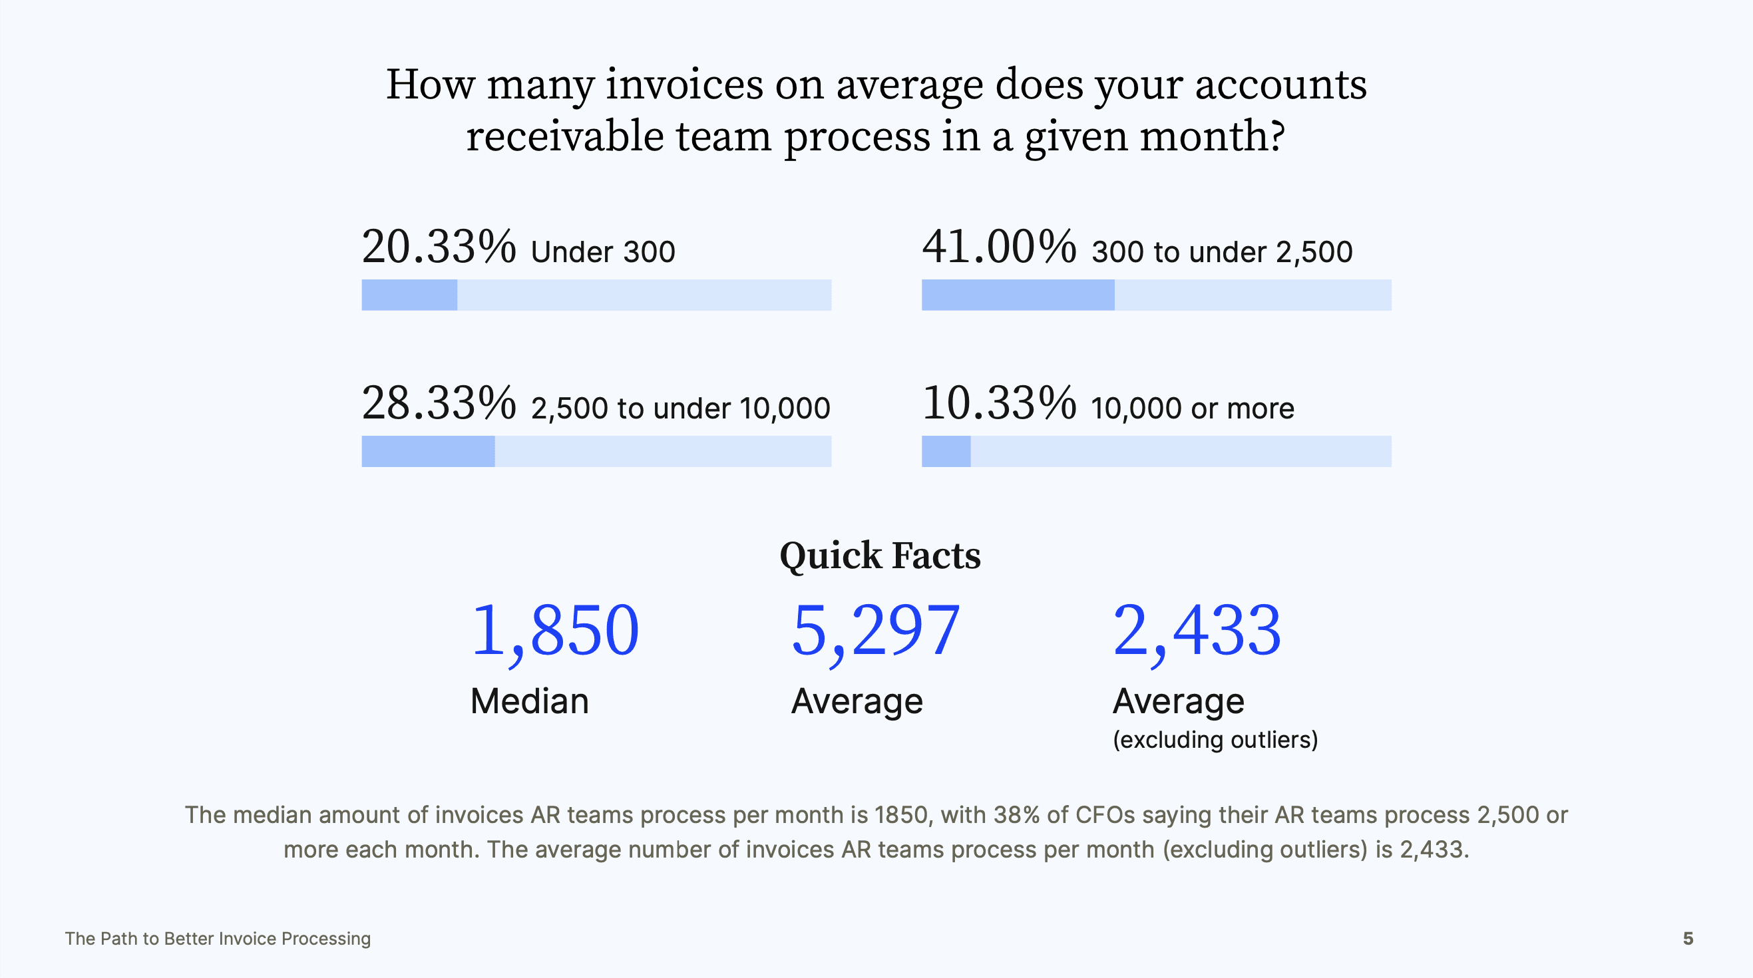Click the '(excluding outliers)' caption
The width and height of the screenshot is (1753, 978).
(x=1215, y=739)
